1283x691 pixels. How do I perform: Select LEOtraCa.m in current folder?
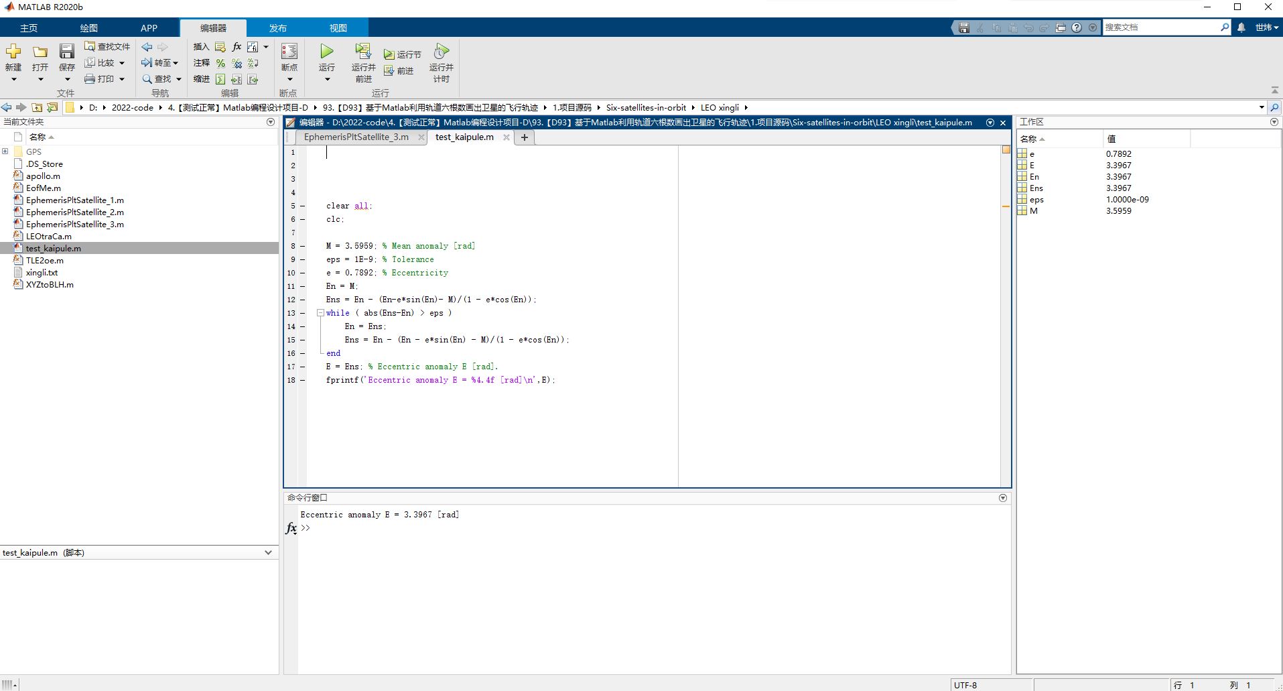pos(48,236)
